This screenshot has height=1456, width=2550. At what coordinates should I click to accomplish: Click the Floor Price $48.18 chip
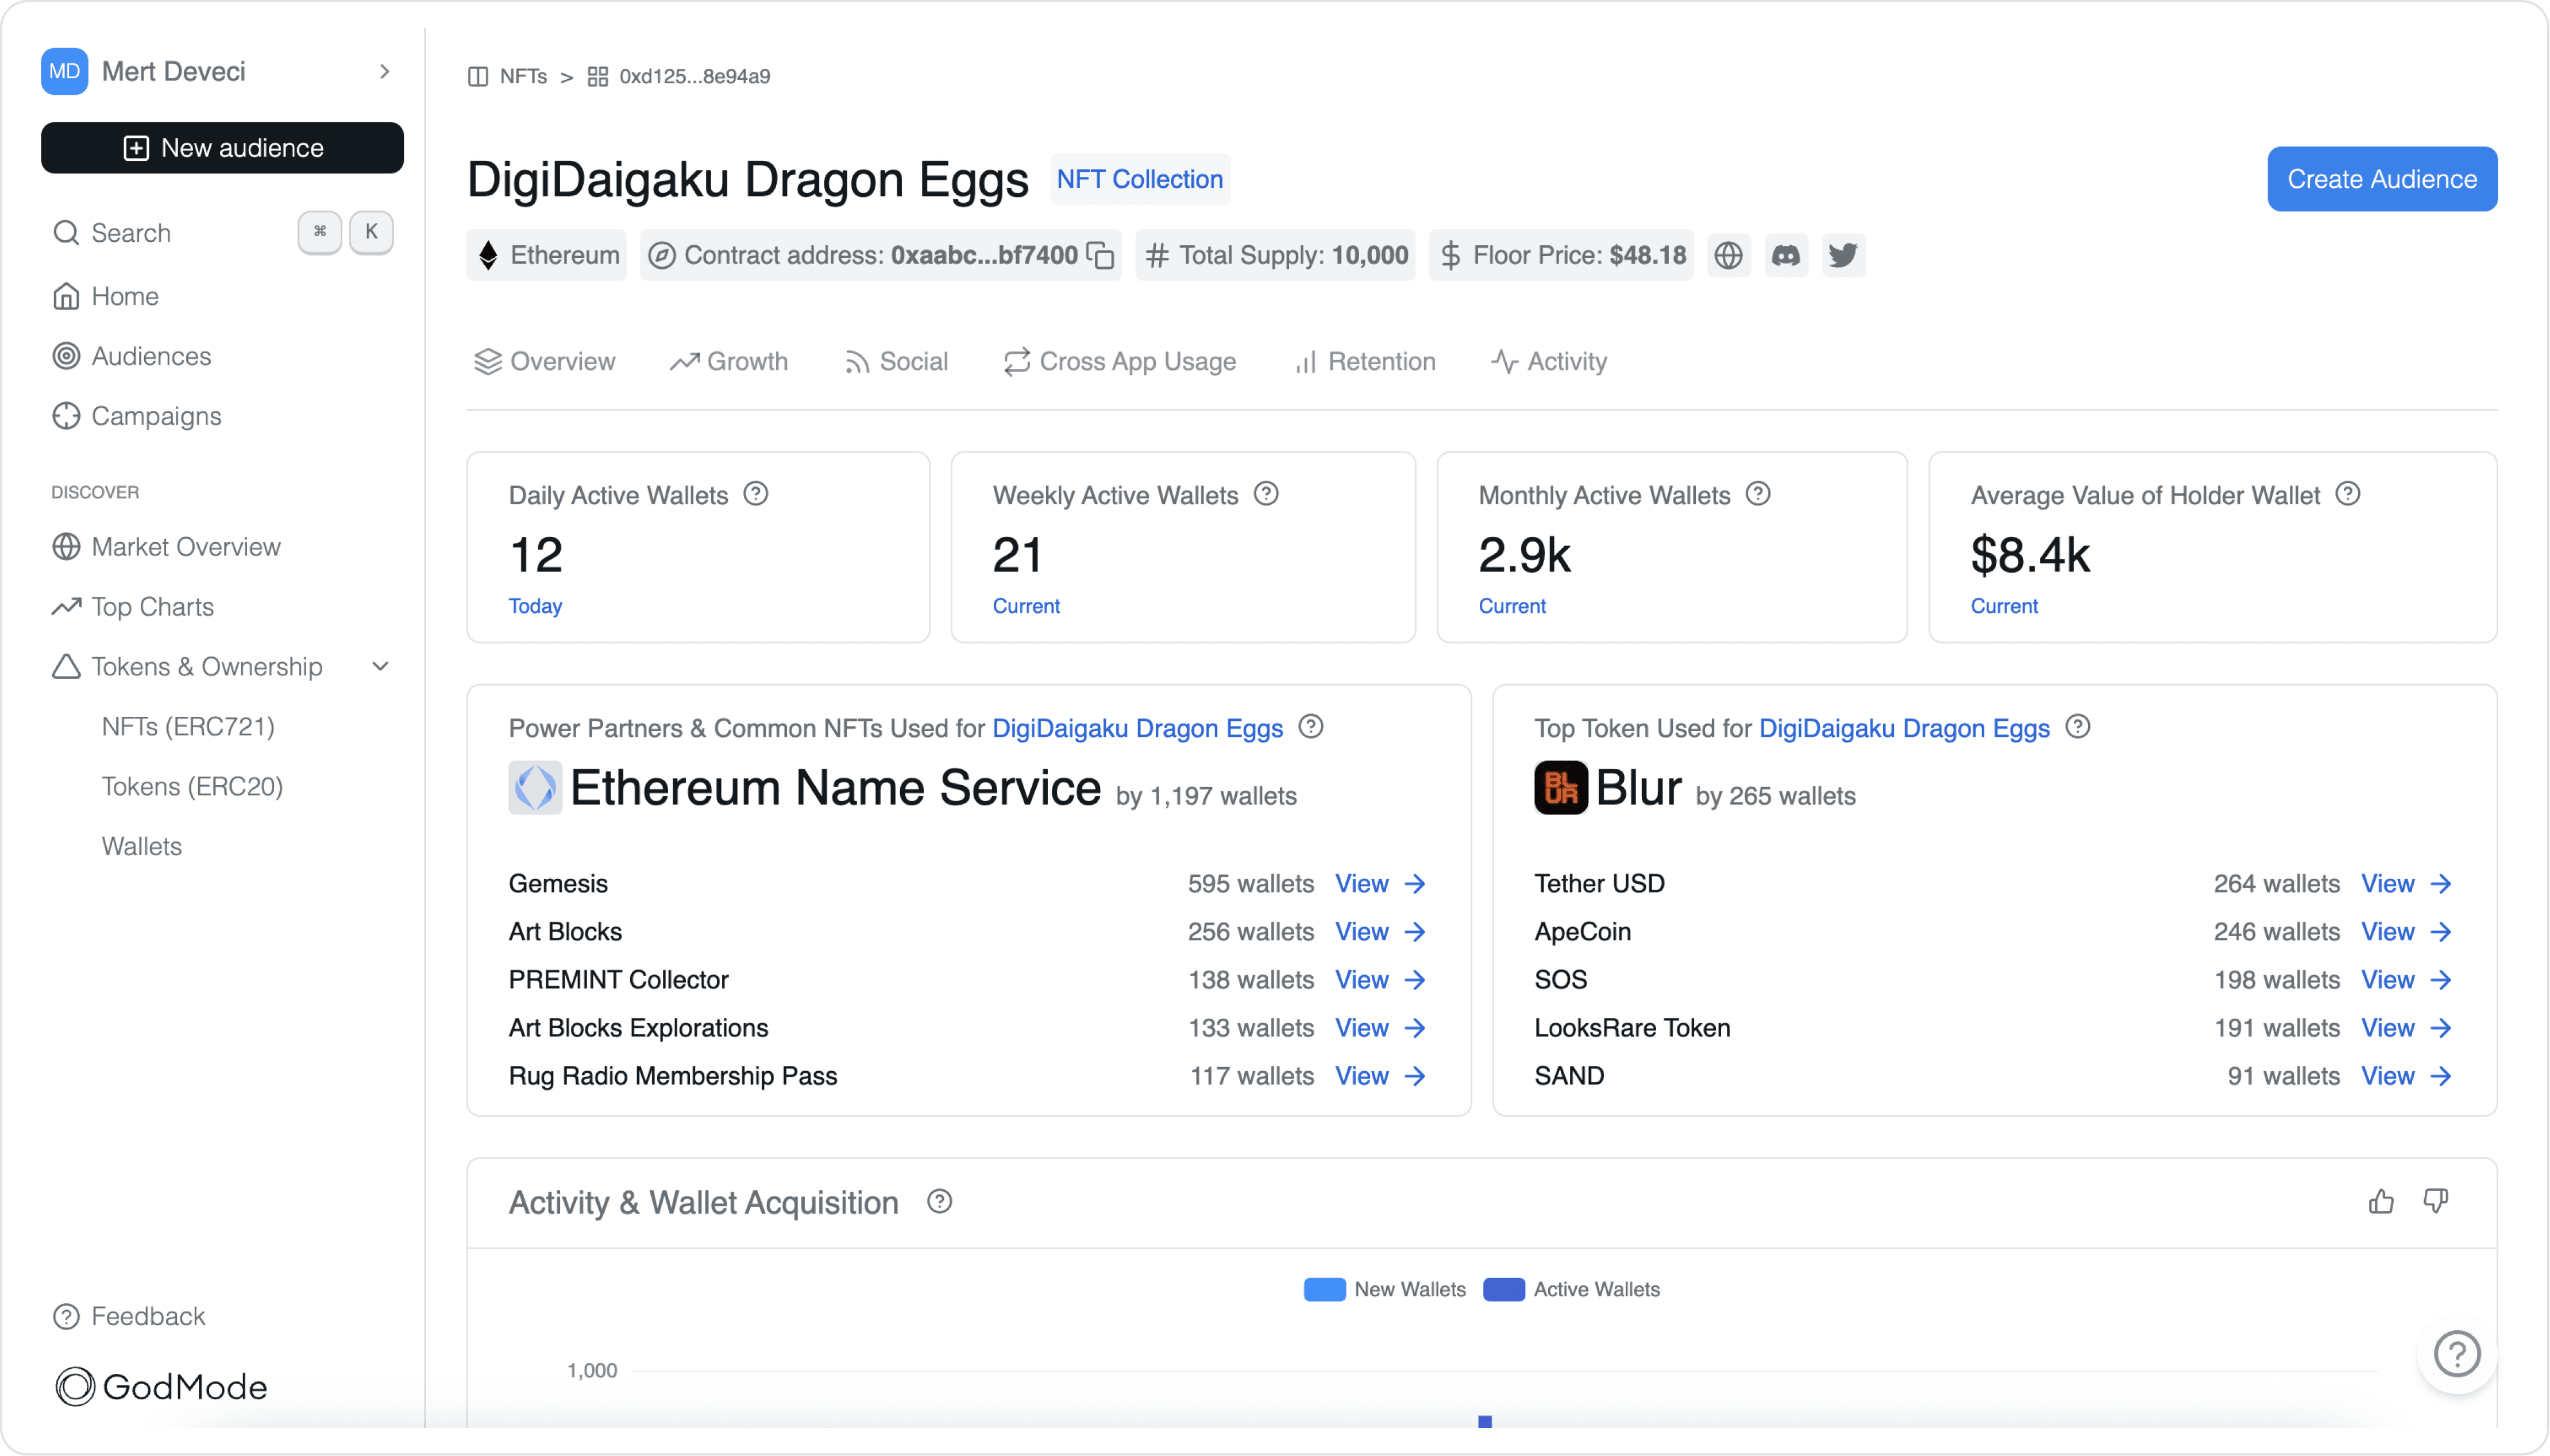[1561, 255]
